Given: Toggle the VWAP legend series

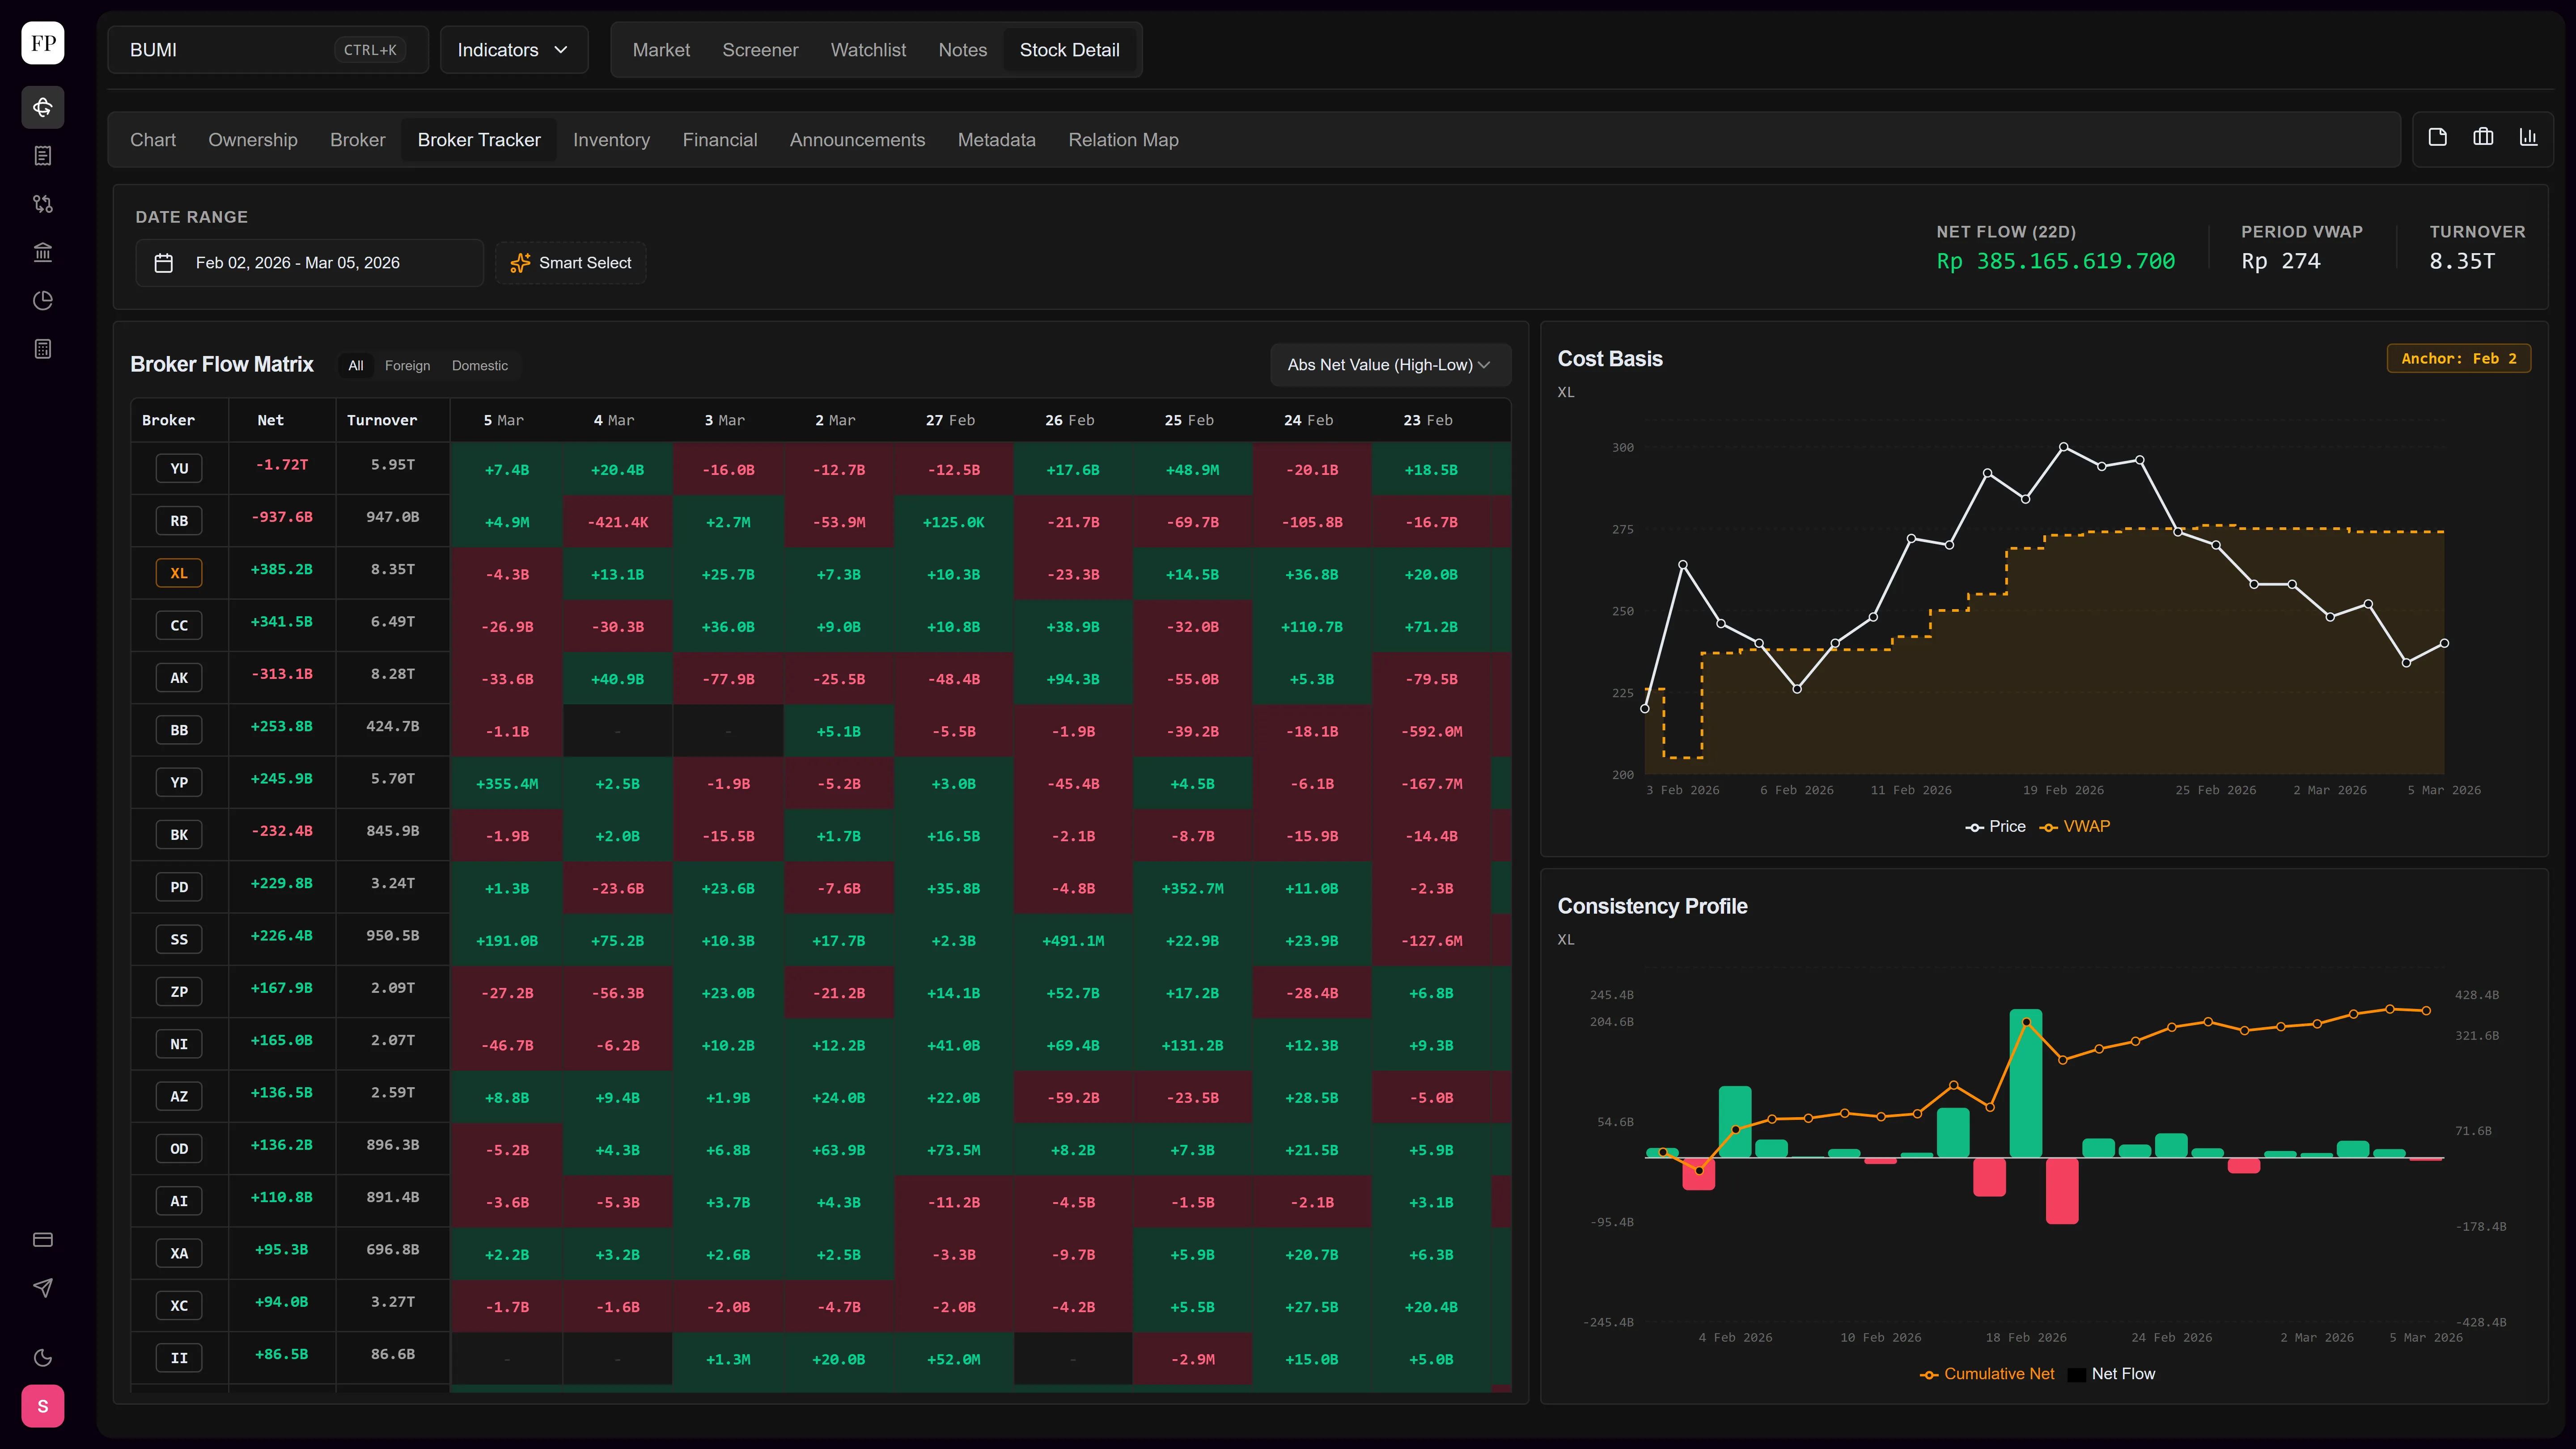Looking at the screenshot, I should [x=2075, y=827].
